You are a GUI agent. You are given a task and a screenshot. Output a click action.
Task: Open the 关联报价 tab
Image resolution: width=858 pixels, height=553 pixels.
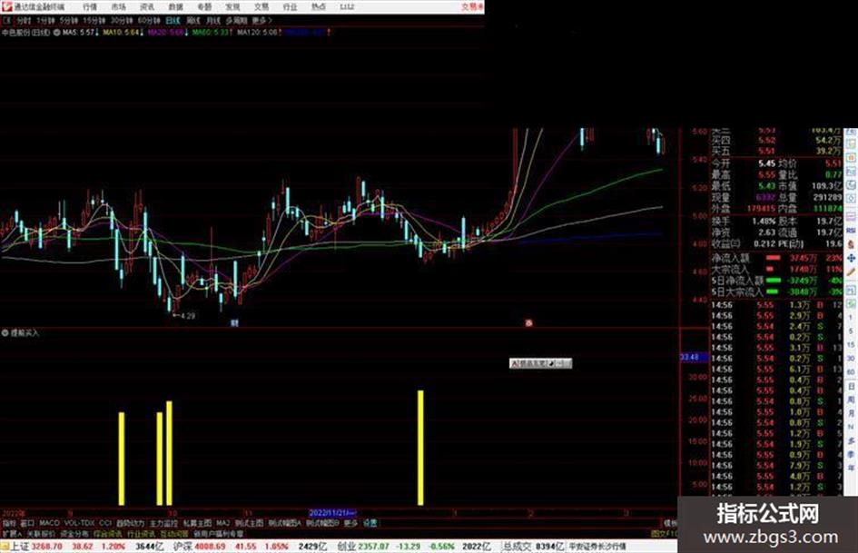click(41, 534)
